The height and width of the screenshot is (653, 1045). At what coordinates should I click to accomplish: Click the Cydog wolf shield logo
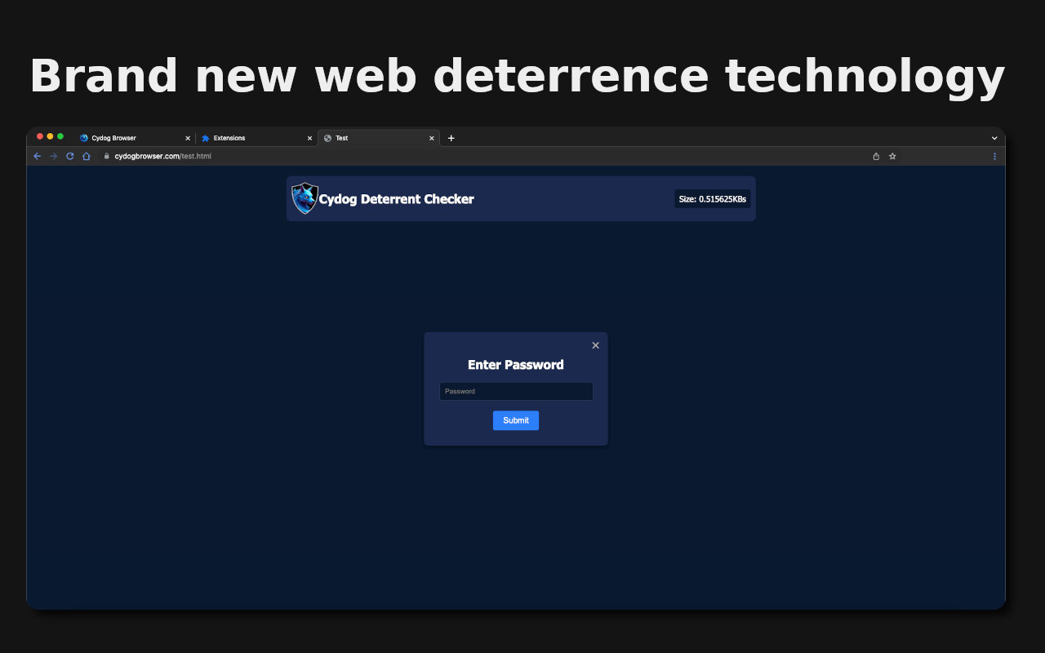[x=305, y=198]
